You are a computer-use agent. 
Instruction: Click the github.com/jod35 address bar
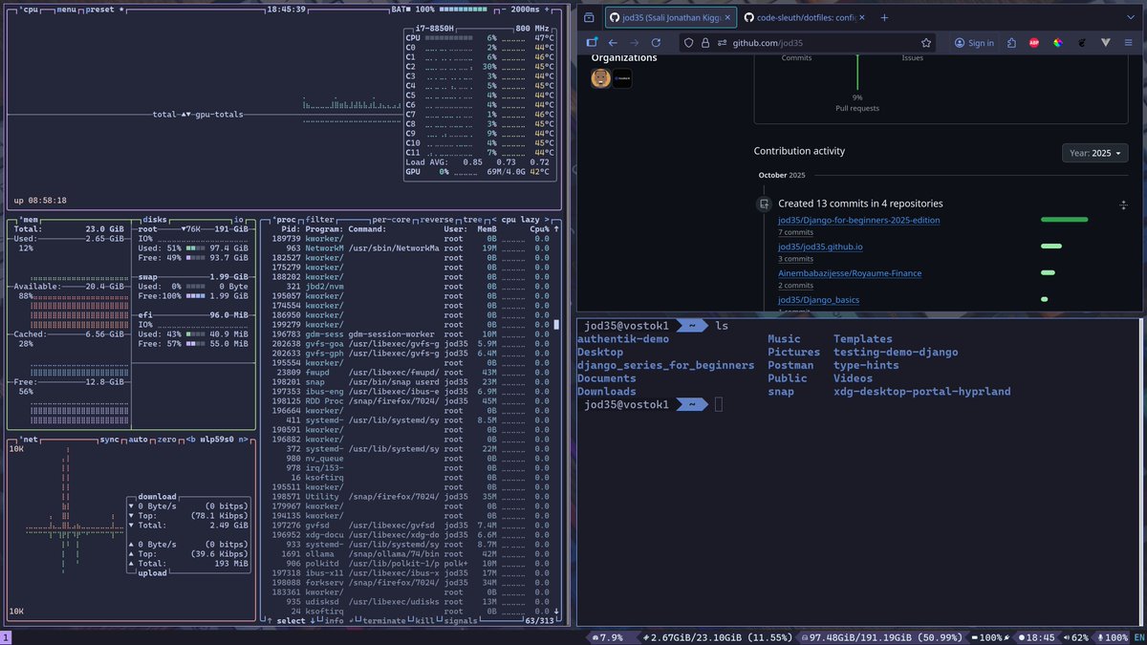pos(808,42)
